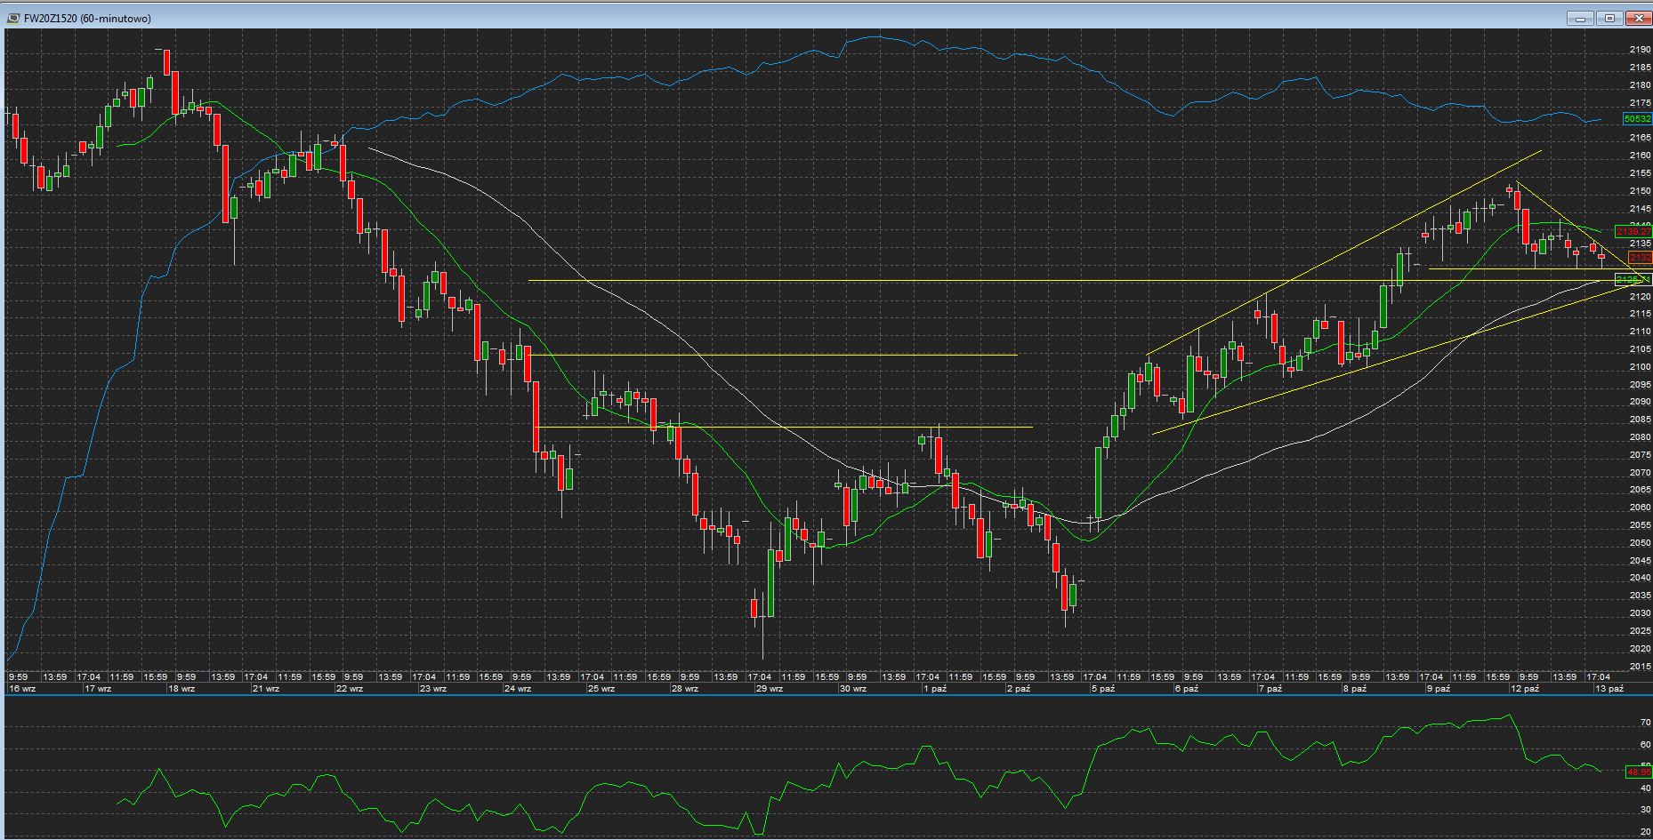Click the 1 paź date marker
This screenshot has height=840, width=1653.
click(934, 689)
